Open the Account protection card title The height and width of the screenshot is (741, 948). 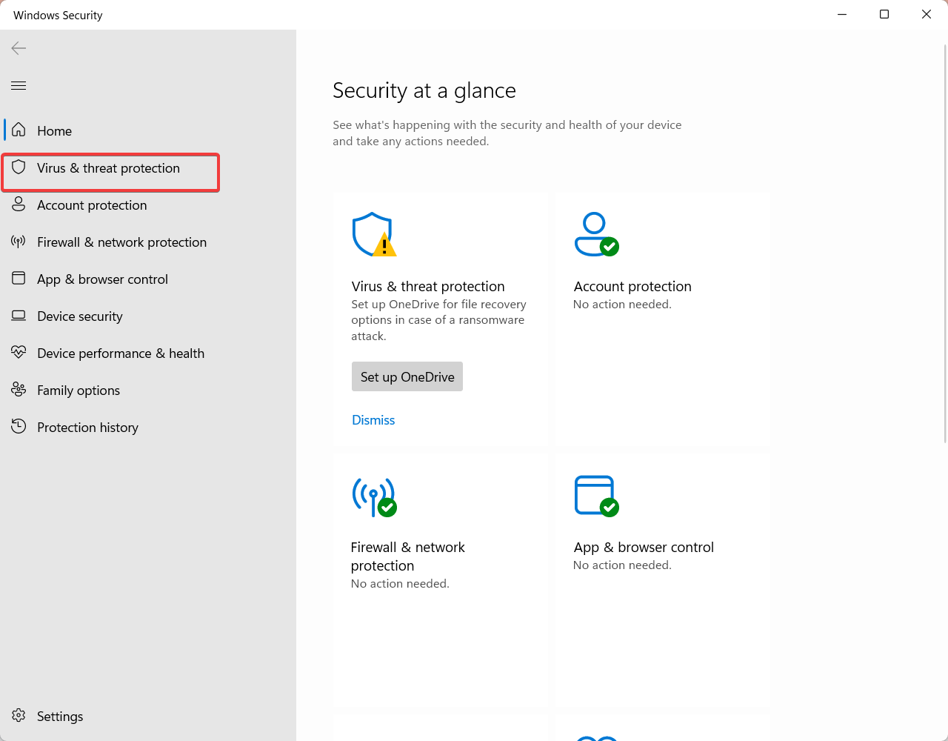(632, 286)
